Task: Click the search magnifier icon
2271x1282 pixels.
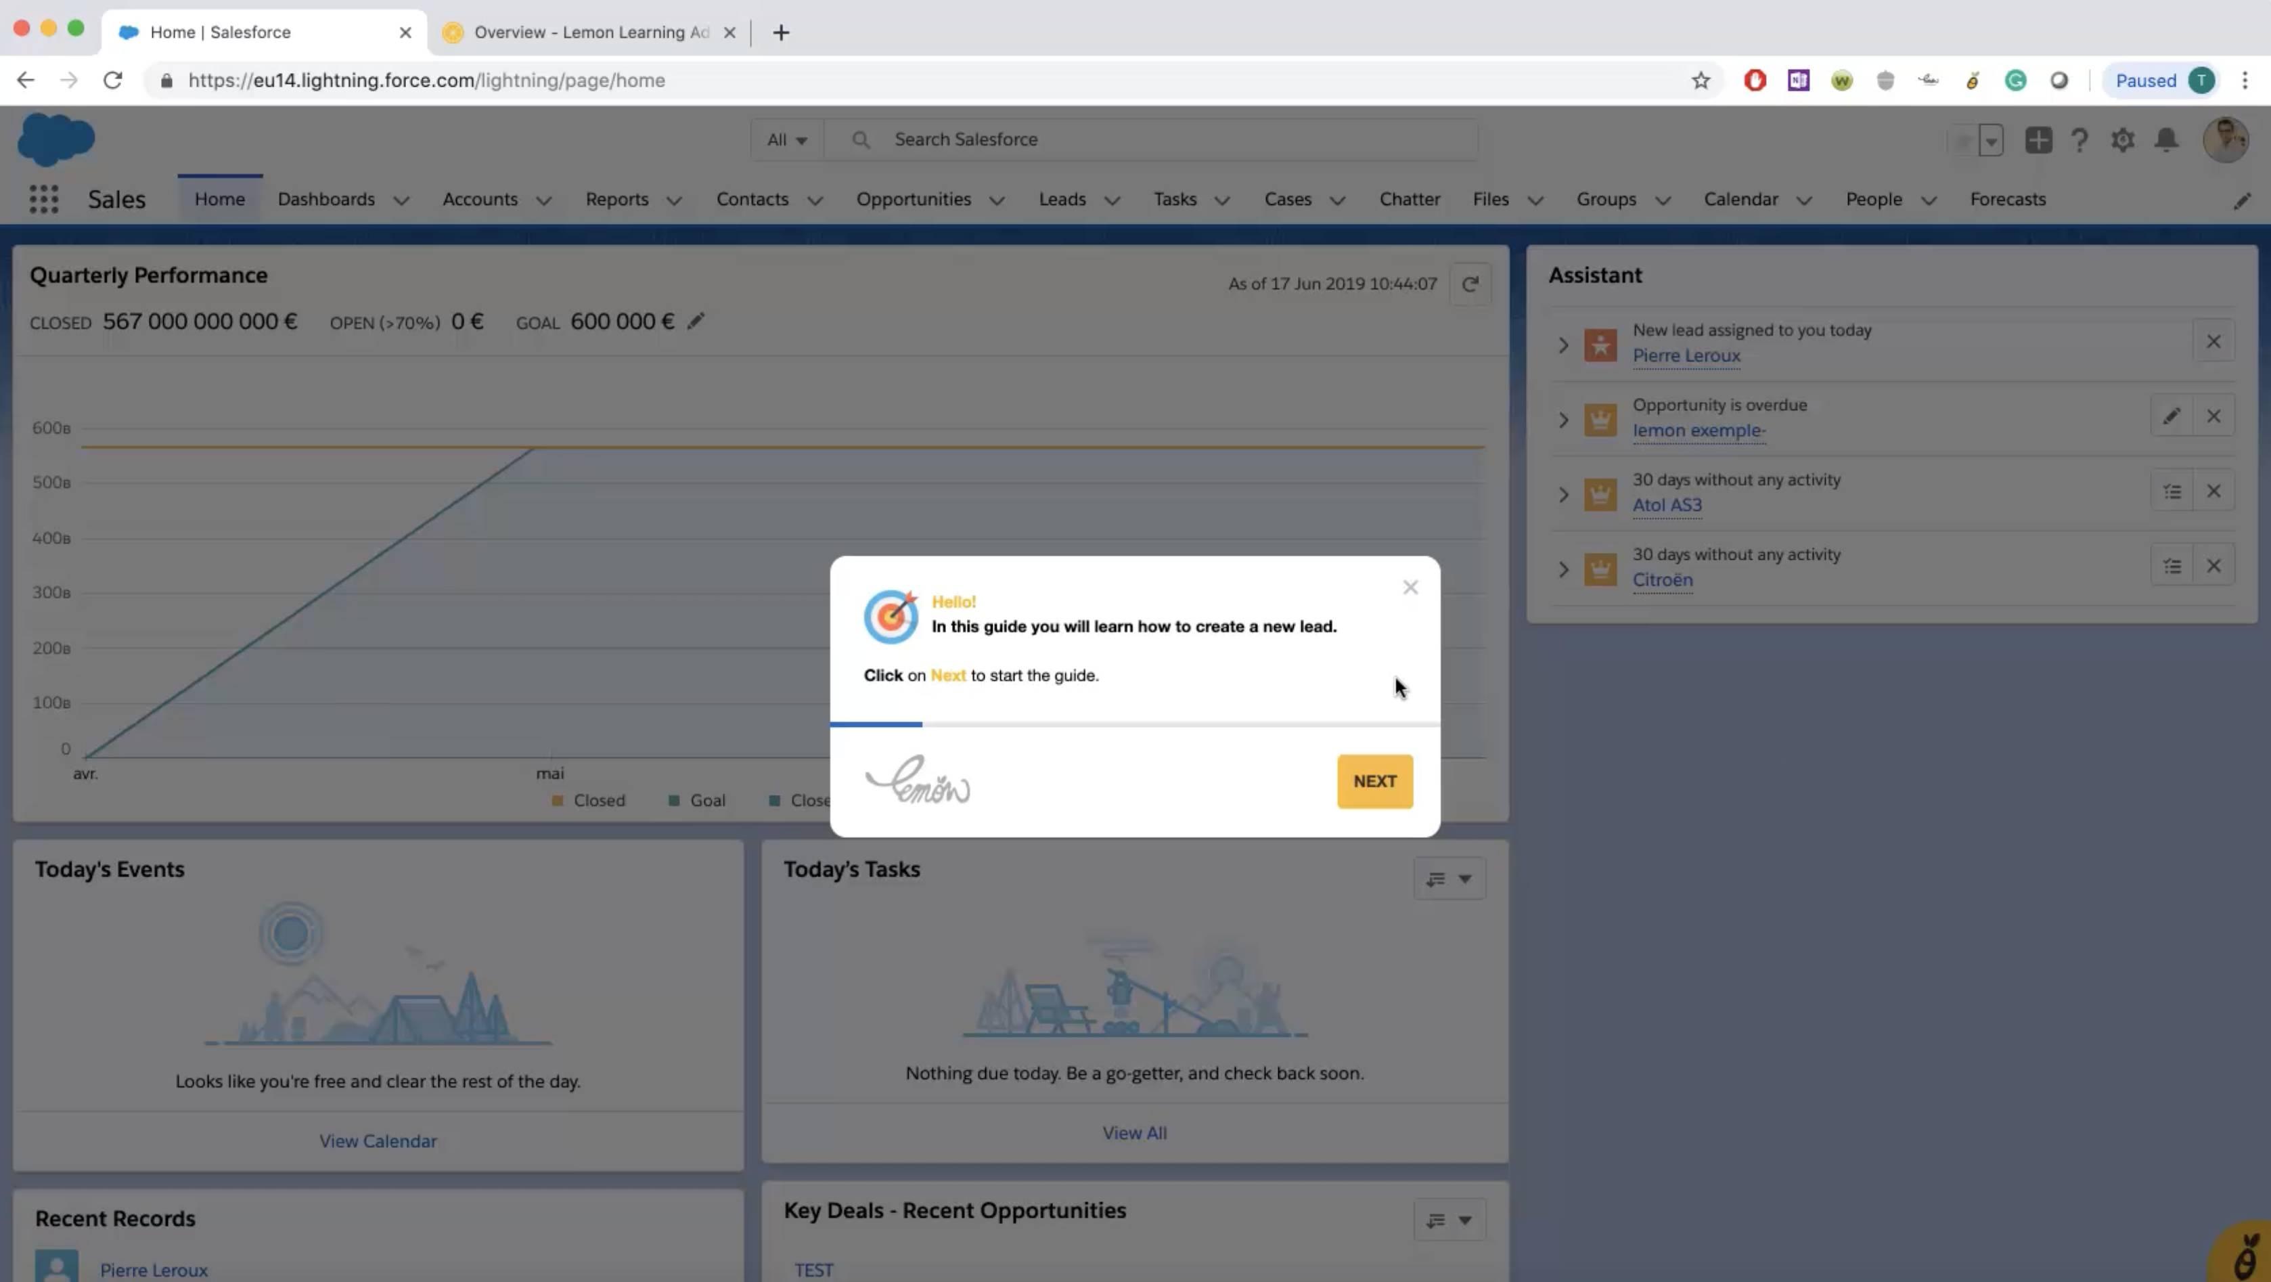Action: (x=861, y=139)
